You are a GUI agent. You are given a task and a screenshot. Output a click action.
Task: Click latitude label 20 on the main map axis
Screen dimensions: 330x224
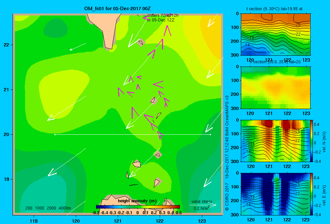click(x=7, y=134)
